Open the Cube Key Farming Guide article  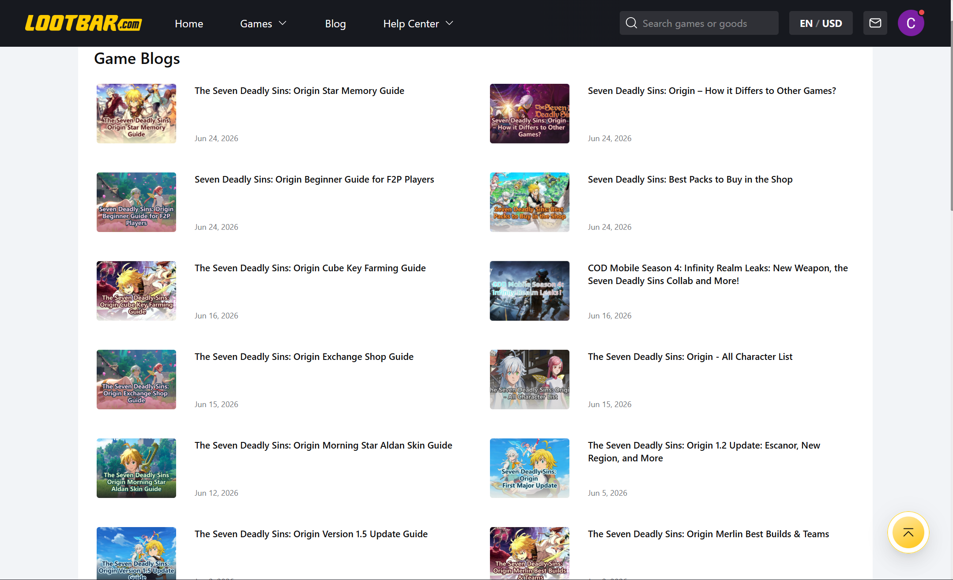(x=310, y=268)
